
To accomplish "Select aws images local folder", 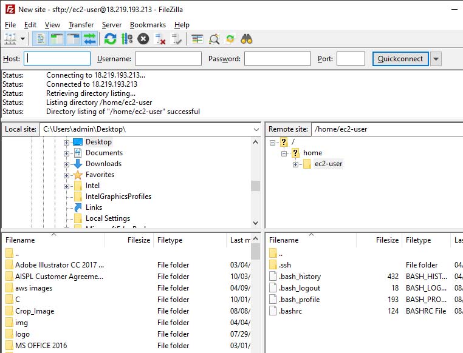I will (x=33, y=288).
